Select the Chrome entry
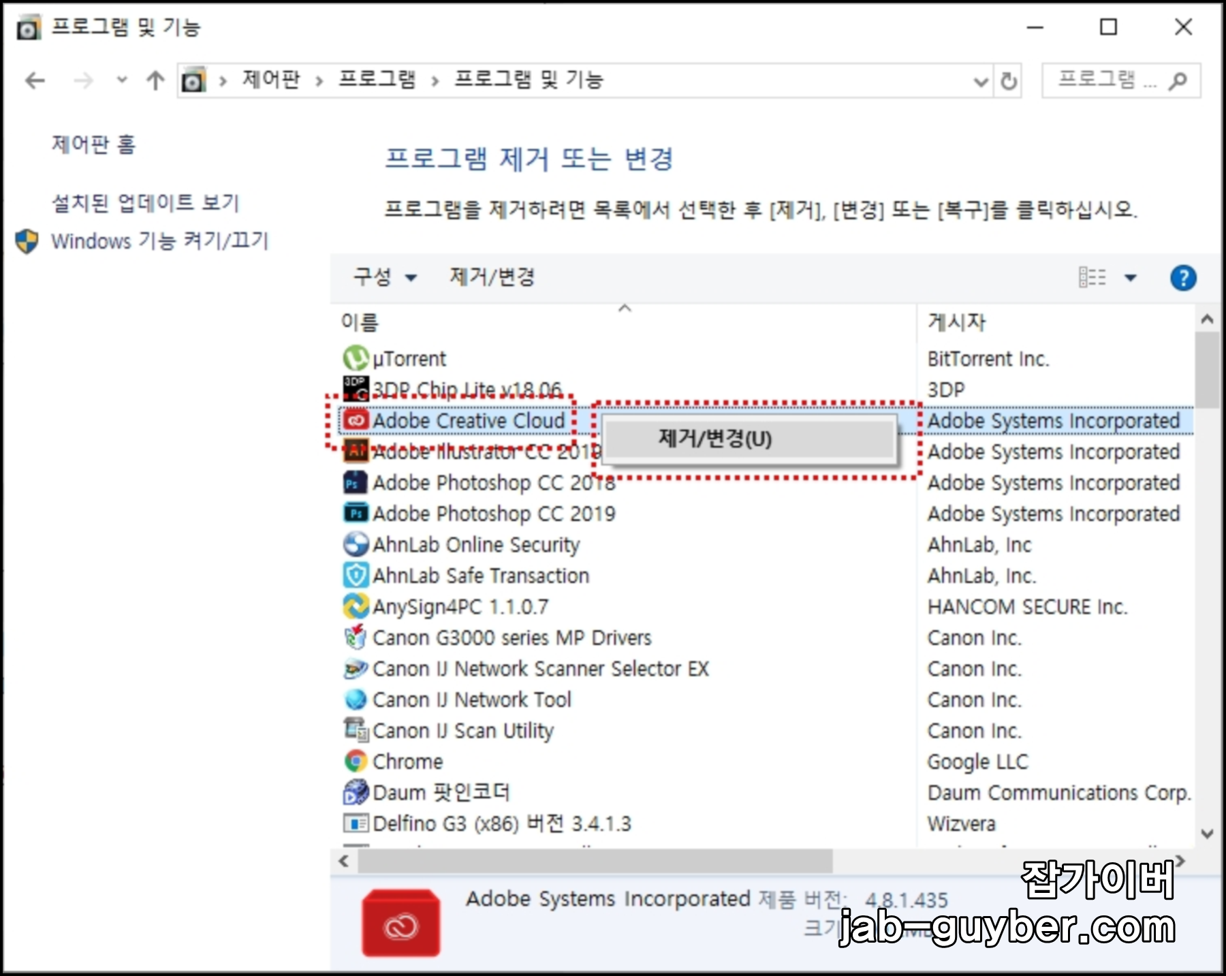 click(407, 761)
